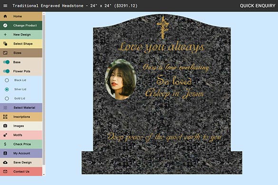Click the QUICK ENQUIRY button

pos(258,6)
